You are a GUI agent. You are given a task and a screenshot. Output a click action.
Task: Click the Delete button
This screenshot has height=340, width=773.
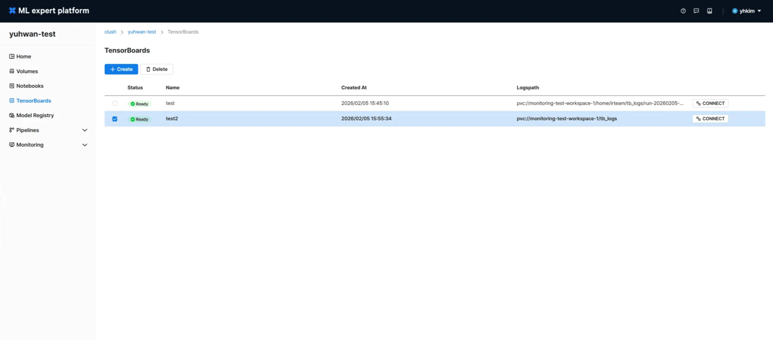[x=157, y=69]
